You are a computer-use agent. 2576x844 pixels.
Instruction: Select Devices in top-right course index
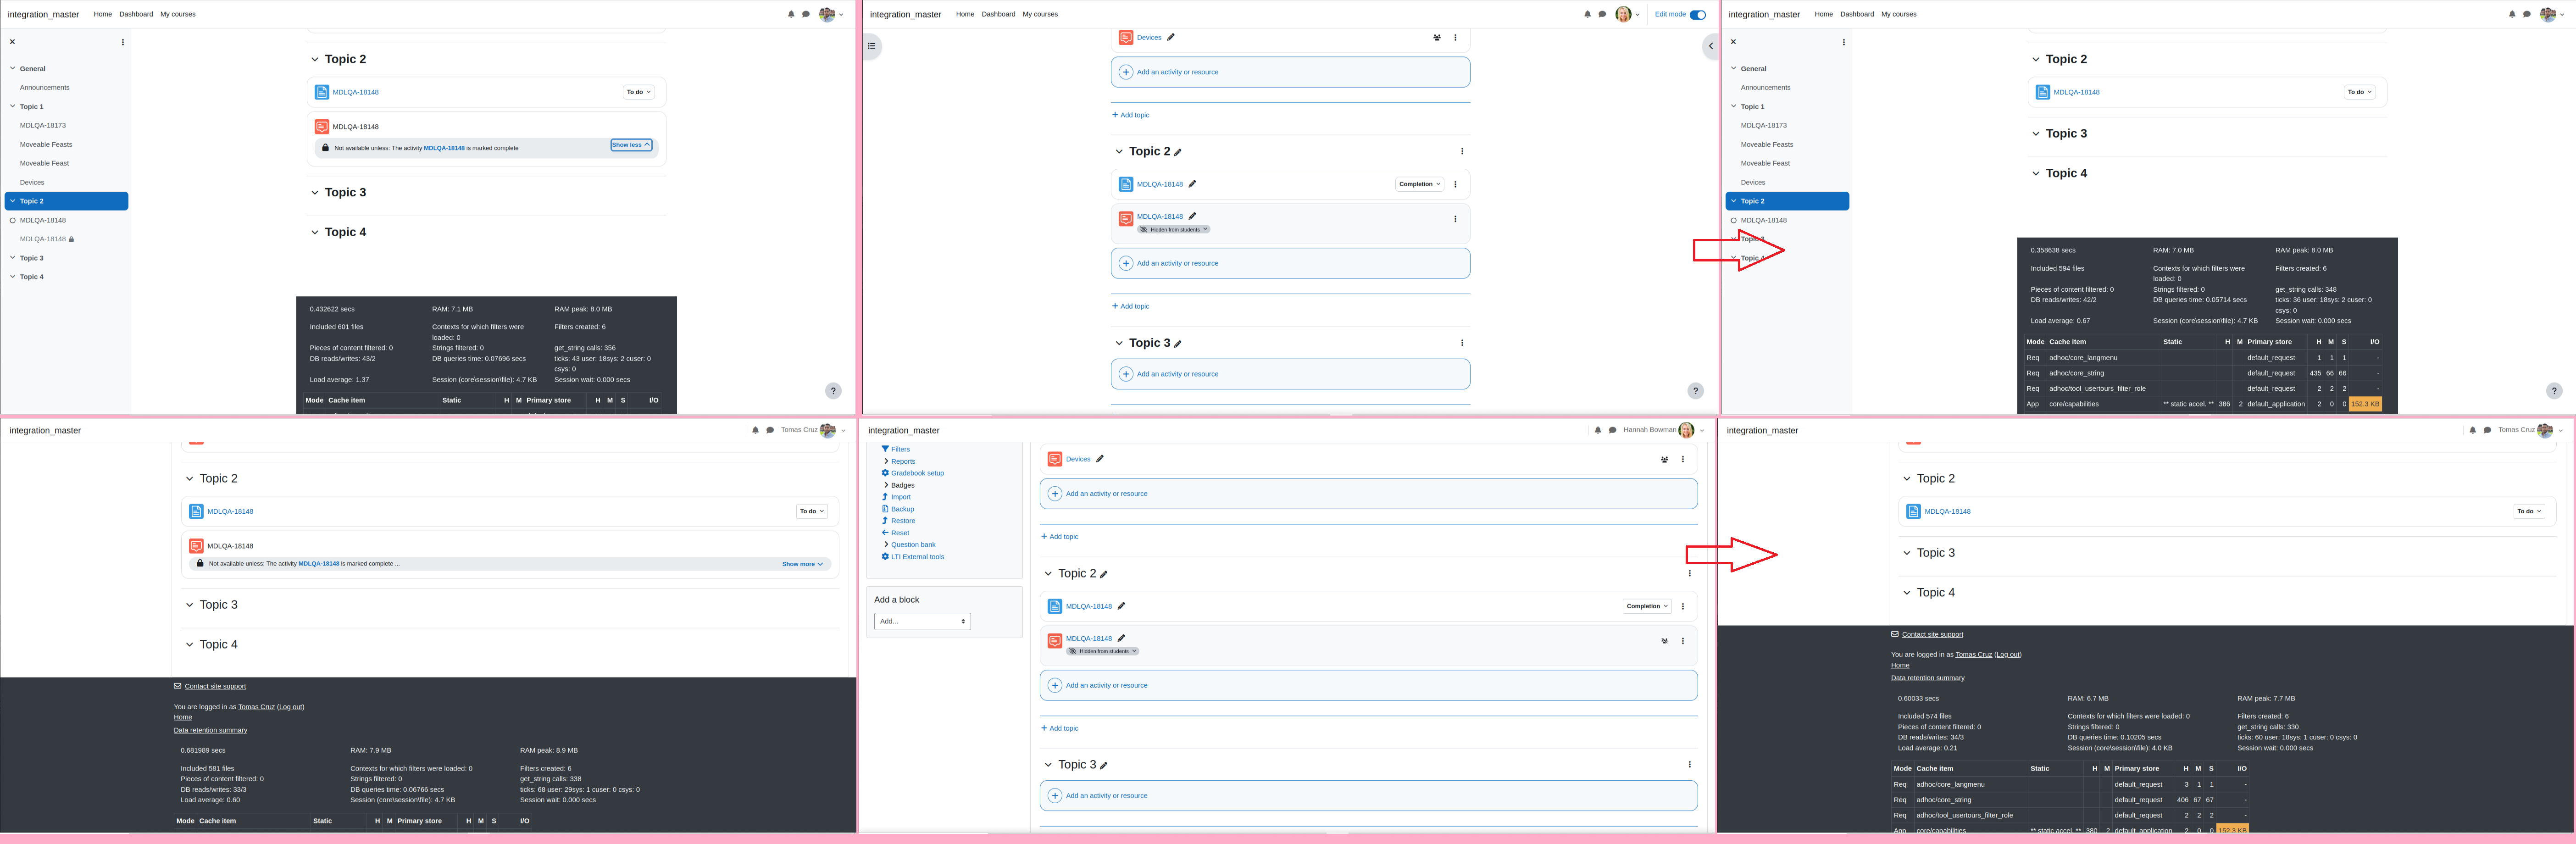tap(1753, 182)
